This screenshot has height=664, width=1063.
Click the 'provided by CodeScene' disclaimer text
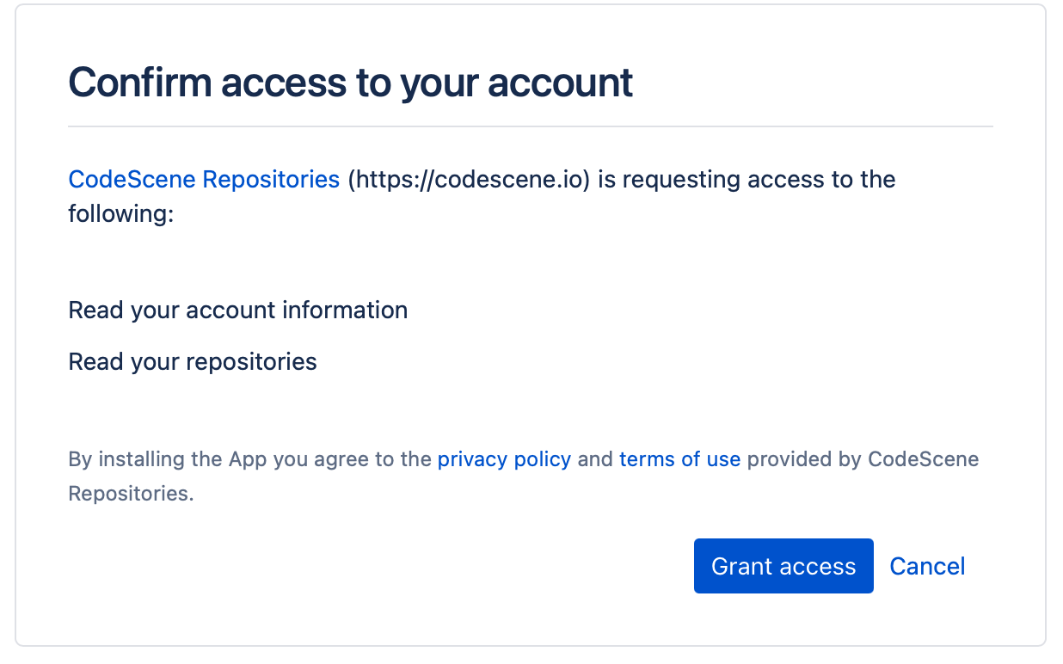tap(863, 459)
